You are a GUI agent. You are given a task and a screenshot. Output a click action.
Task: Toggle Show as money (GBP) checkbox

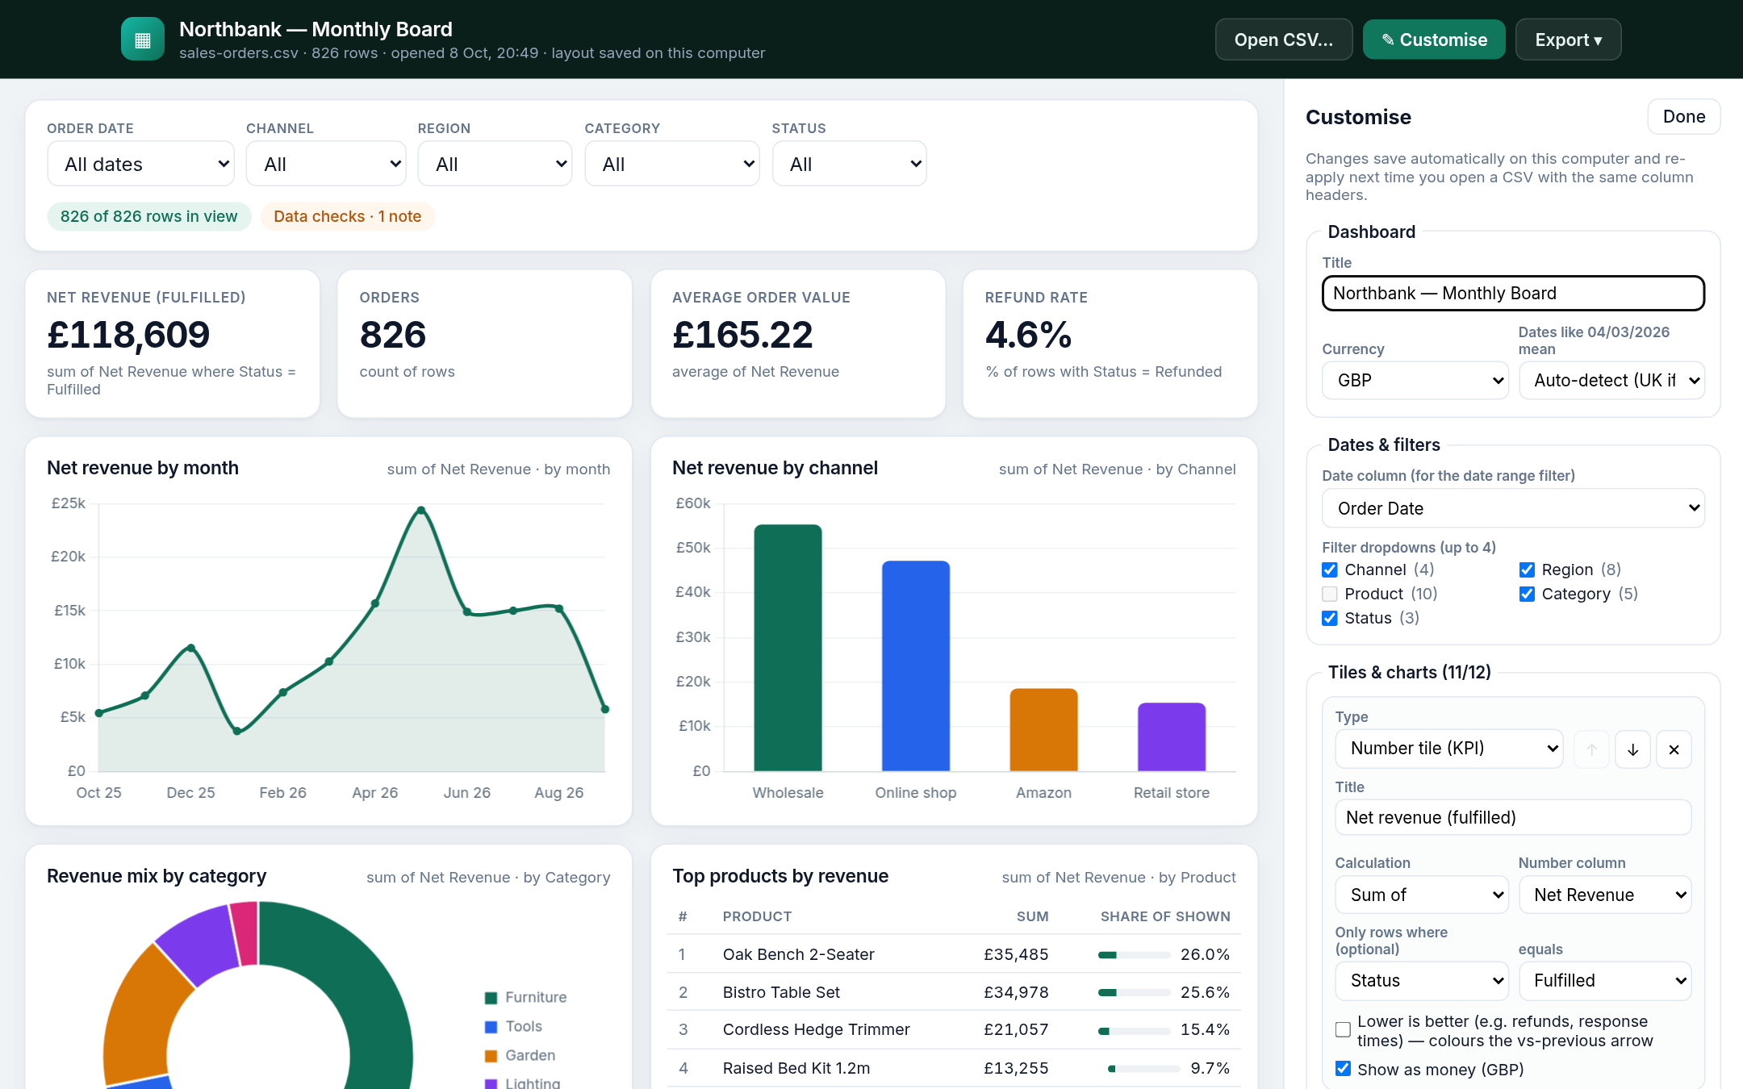tap(1343, 1069)
